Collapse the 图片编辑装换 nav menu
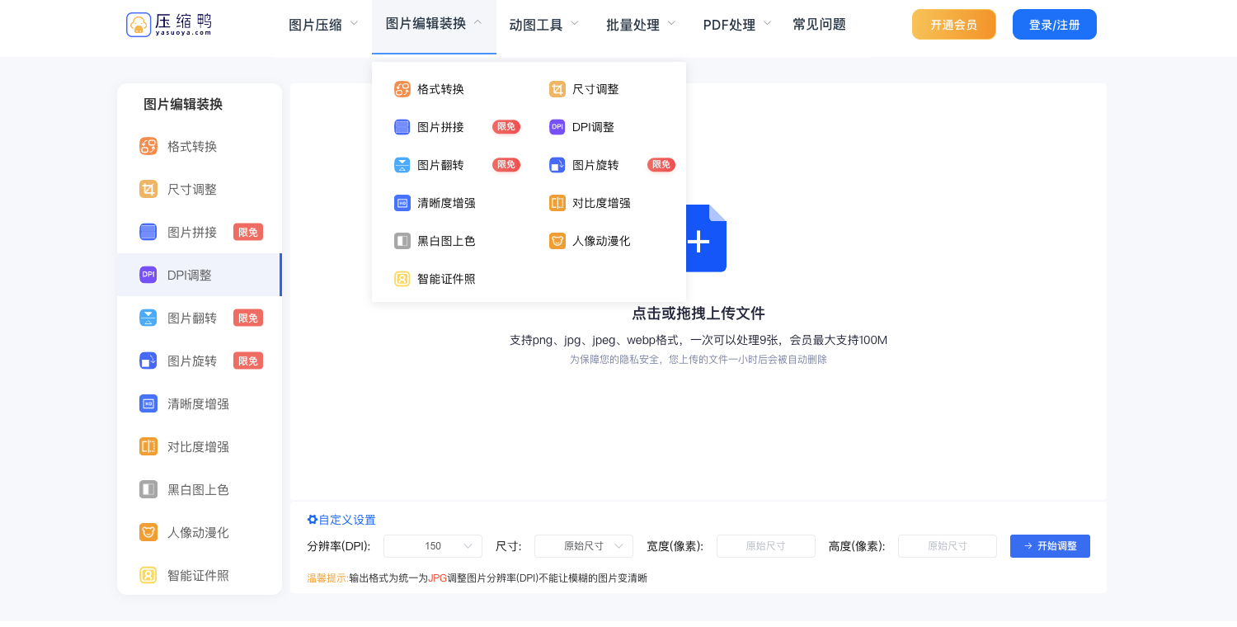 coord(434,24)
